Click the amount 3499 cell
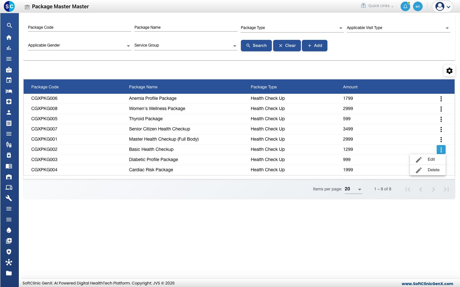This screenshot has height=287, width=460. click(348, 129)
